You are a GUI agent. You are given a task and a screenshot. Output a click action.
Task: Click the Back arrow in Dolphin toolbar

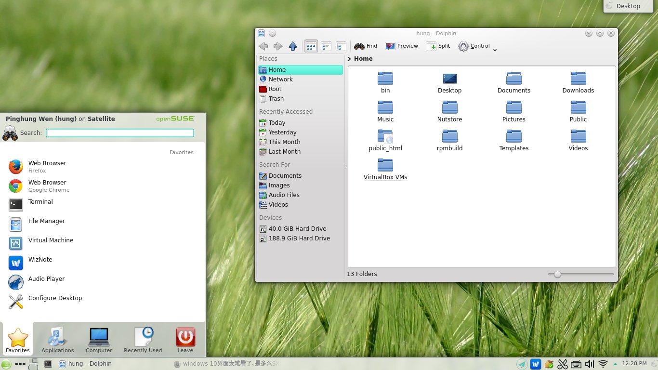point(263,46)
